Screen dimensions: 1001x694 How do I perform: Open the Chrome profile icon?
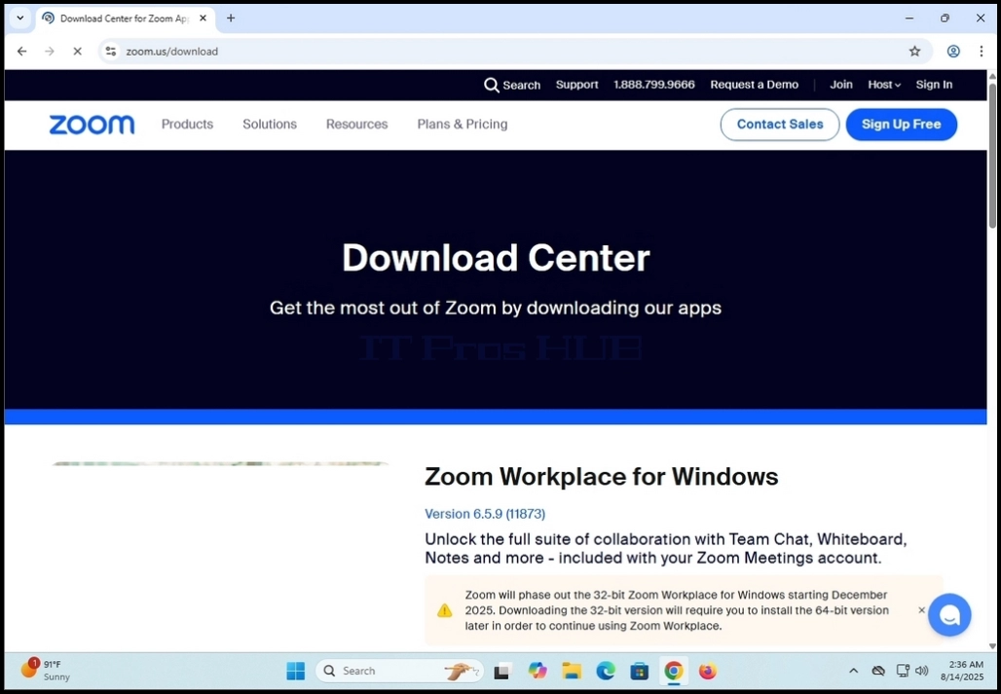point(953,51)
